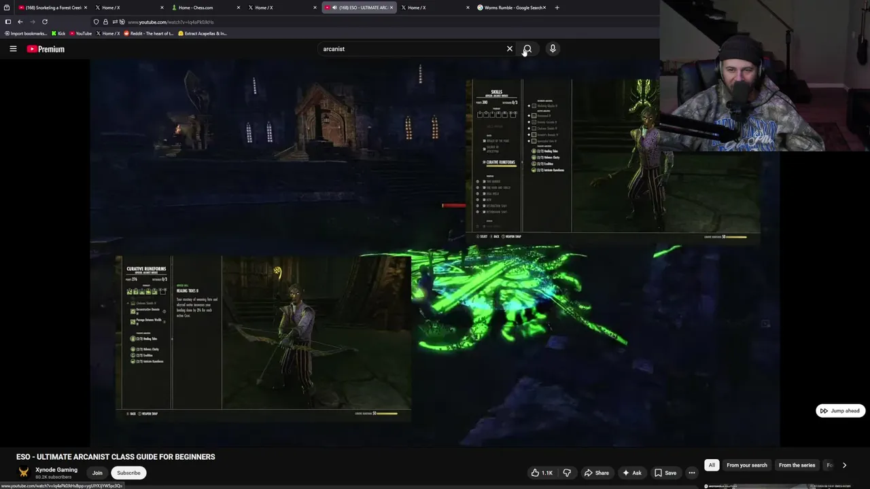The image size is (870, 489).
Task: Share this video
Action: [596, 473]
